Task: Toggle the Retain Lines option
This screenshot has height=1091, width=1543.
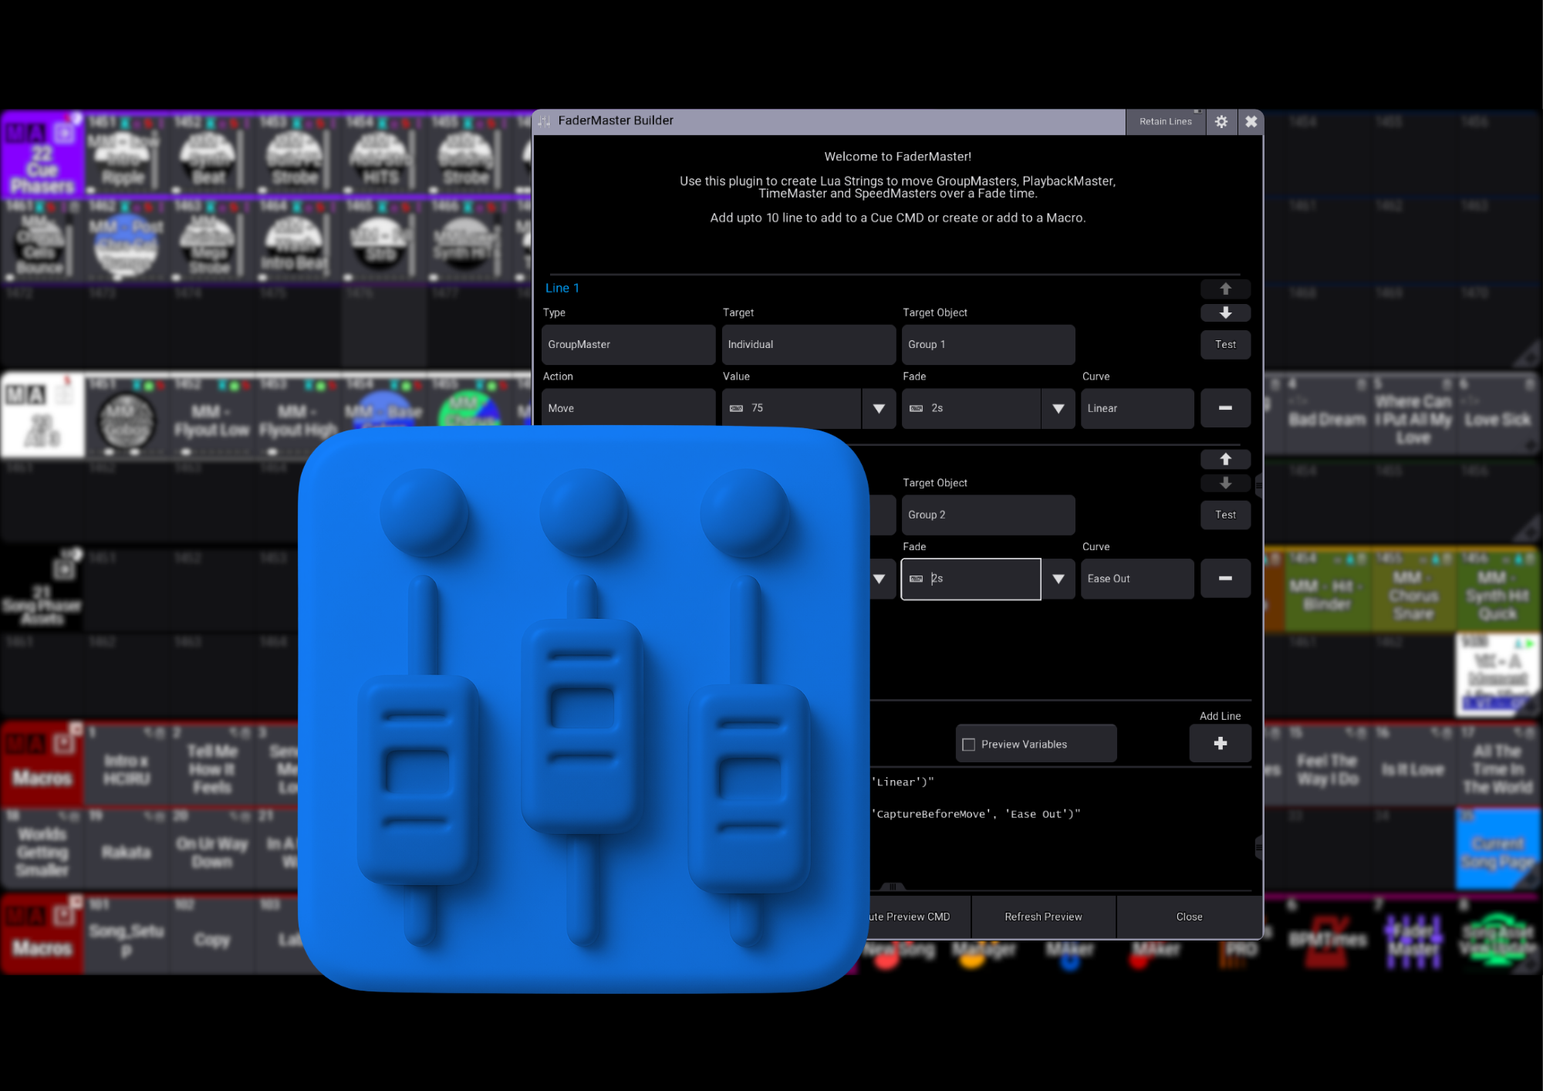Action: point(1166,121)
